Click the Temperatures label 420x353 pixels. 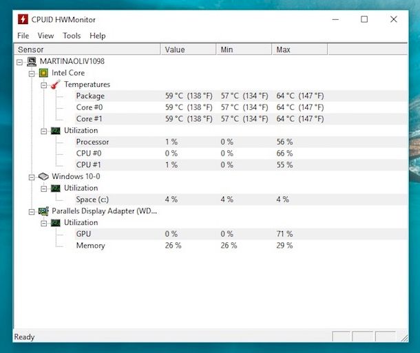[x=87, y=85]
